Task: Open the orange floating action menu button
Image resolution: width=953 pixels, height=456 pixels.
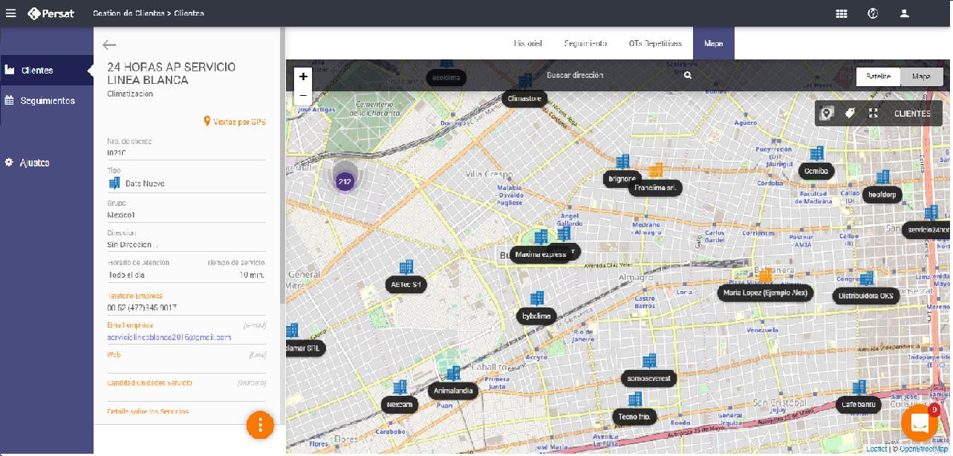Action: (x=260, y=426)
